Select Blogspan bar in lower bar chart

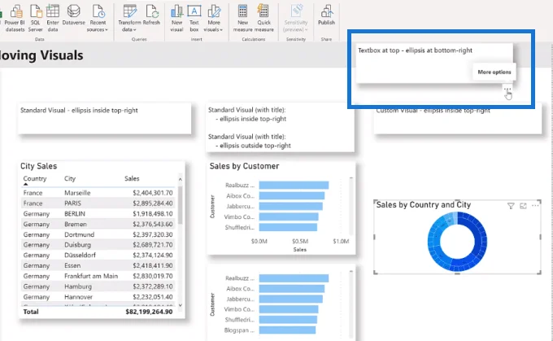pyautogui.click(x=287, y=330)
